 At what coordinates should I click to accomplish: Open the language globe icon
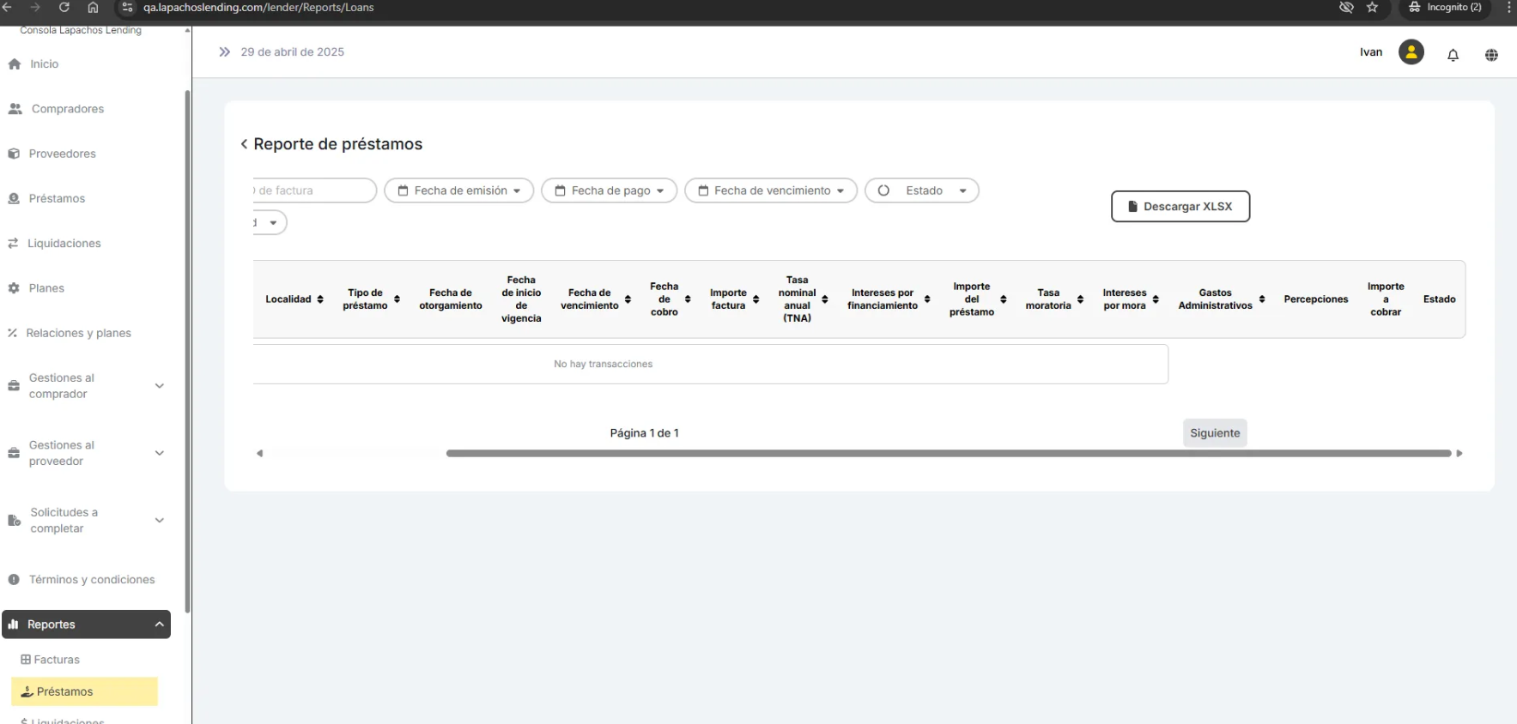coord(1491,55)
